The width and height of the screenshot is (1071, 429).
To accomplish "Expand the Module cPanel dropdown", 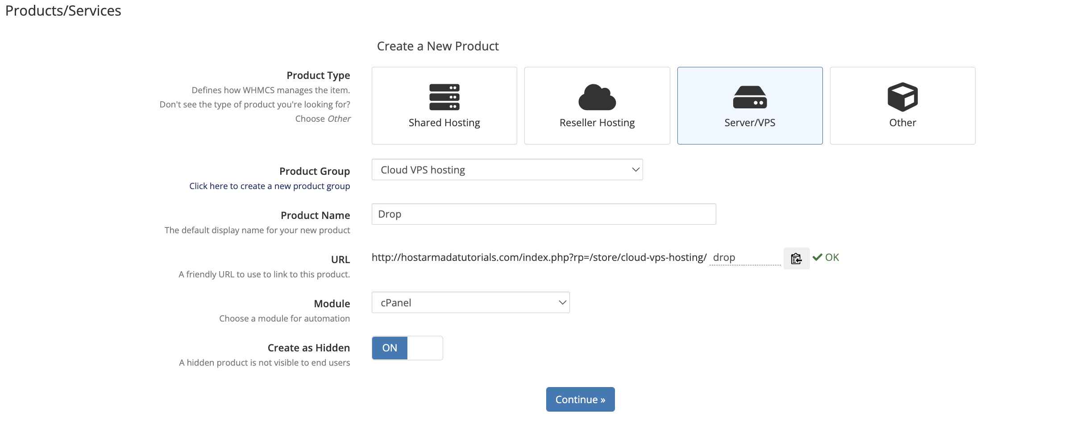I will [x=470, y=303].
